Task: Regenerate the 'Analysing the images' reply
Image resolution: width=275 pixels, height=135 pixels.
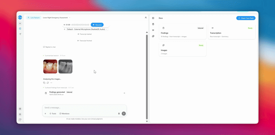Action: point(48,83)
